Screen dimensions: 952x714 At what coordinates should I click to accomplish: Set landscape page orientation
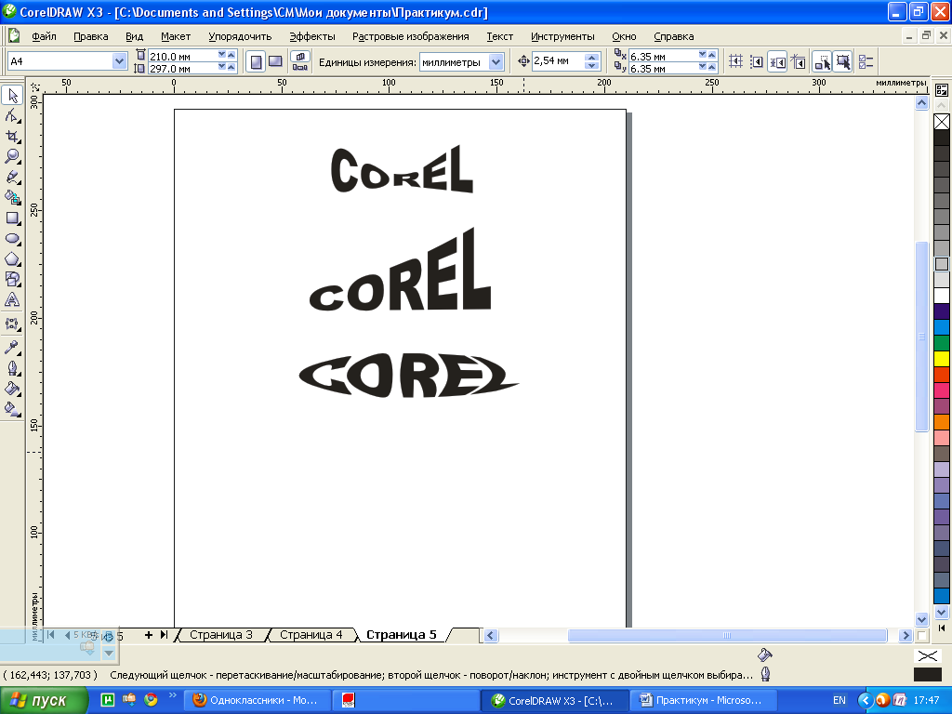tap(275, 61)
